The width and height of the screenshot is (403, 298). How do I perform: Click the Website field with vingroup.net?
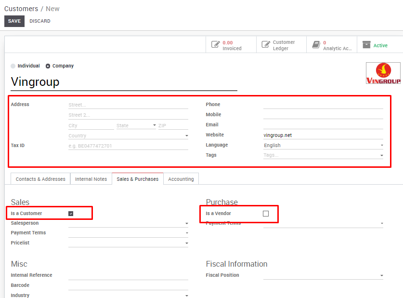[x=323, y=135]
